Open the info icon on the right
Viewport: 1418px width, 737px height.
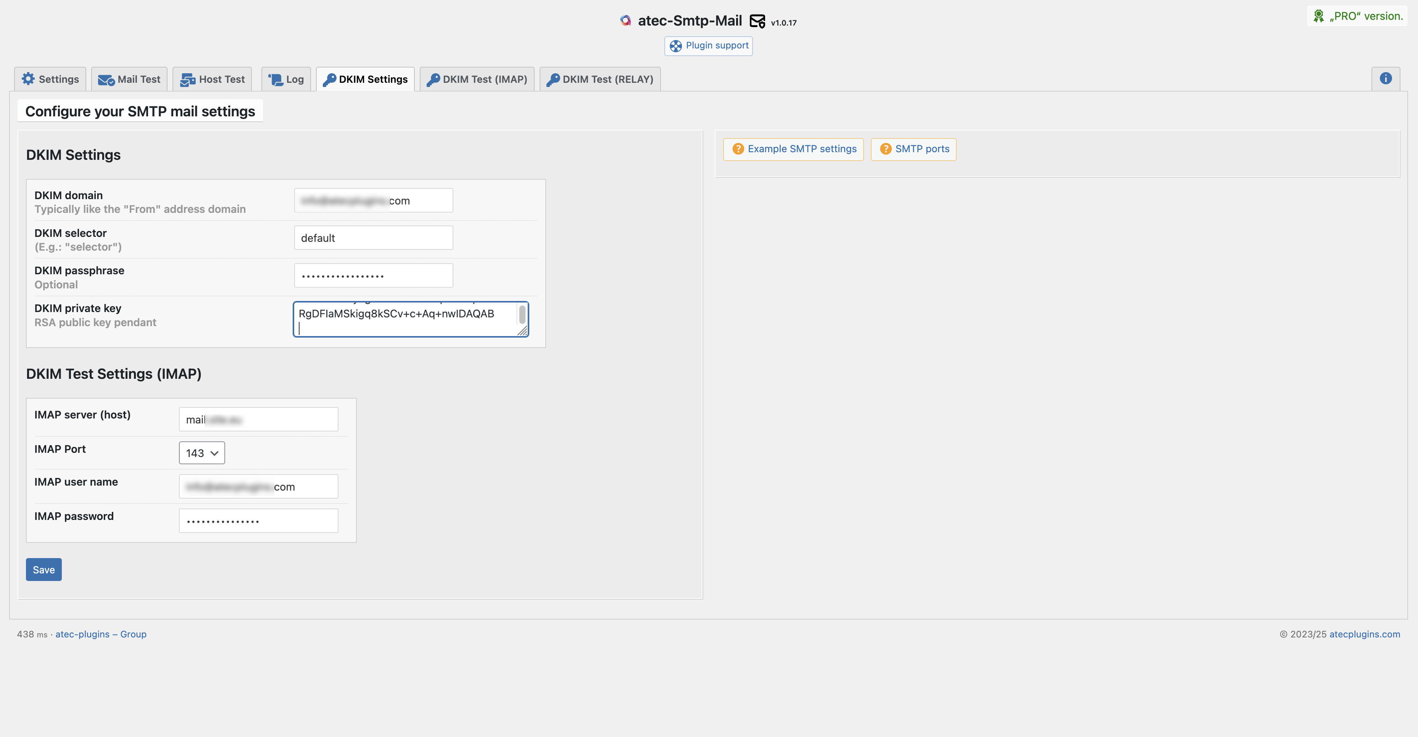tap(1386, 78)
